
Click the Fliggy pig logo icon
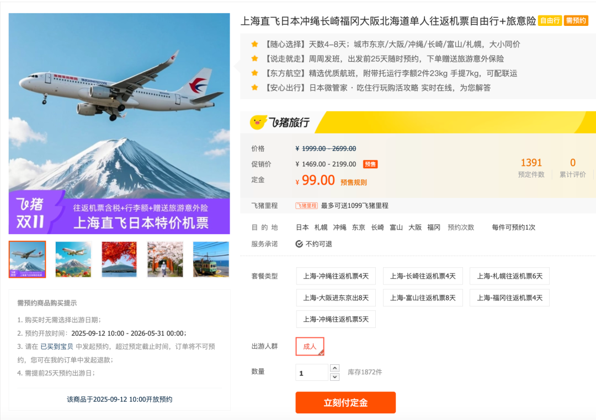coord(258,122)
